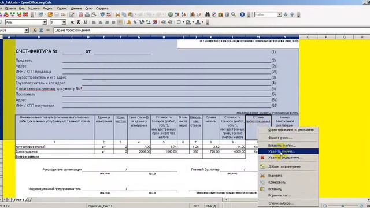Choose Вырезать in context menu

tap(288, 176)
